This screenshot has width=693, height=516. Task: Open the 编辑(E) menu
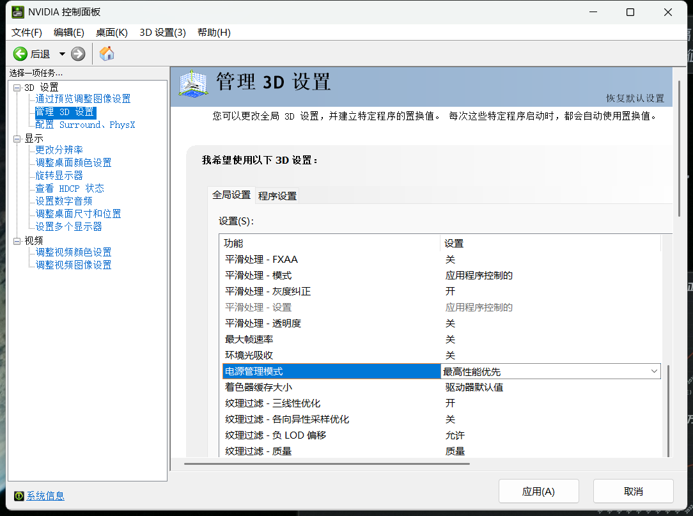68,32
